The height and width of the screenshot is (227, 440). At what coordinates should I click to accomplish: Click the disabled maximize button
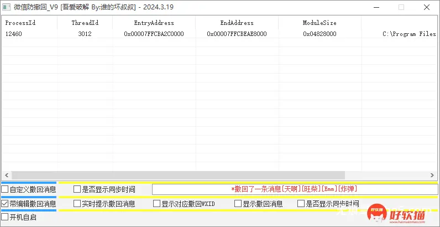click(401, 8)
